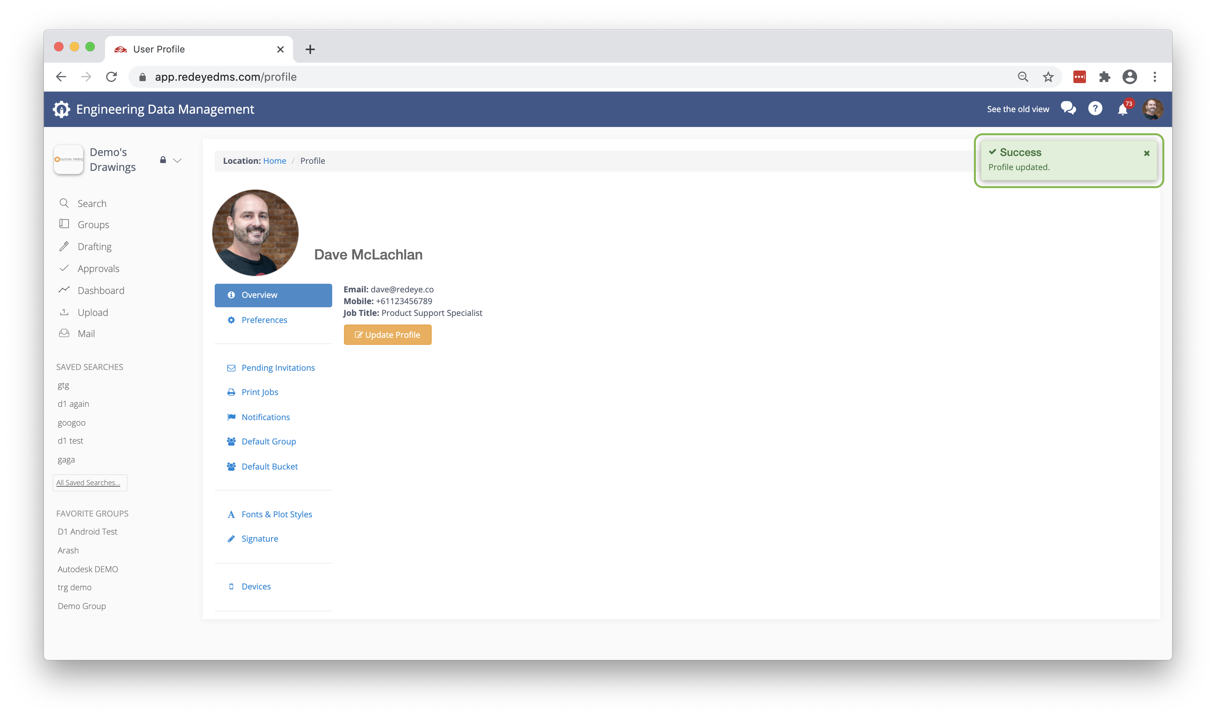1216x718 pixels.
Task: Click the address bar URL
Action: point(226,77)
